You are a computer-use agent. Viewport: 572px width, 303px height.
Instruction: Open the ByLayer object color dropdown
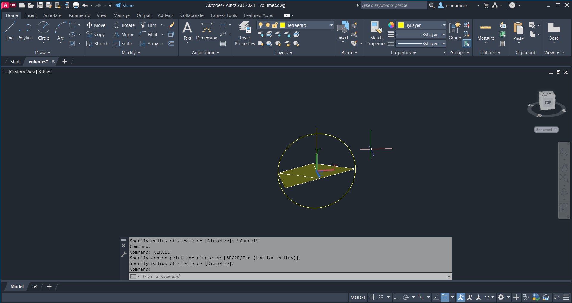point(421,25)
